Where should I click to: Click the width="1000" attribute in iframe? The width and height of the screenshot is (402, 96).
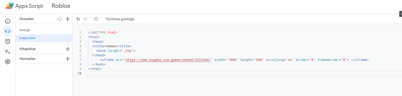226,60
